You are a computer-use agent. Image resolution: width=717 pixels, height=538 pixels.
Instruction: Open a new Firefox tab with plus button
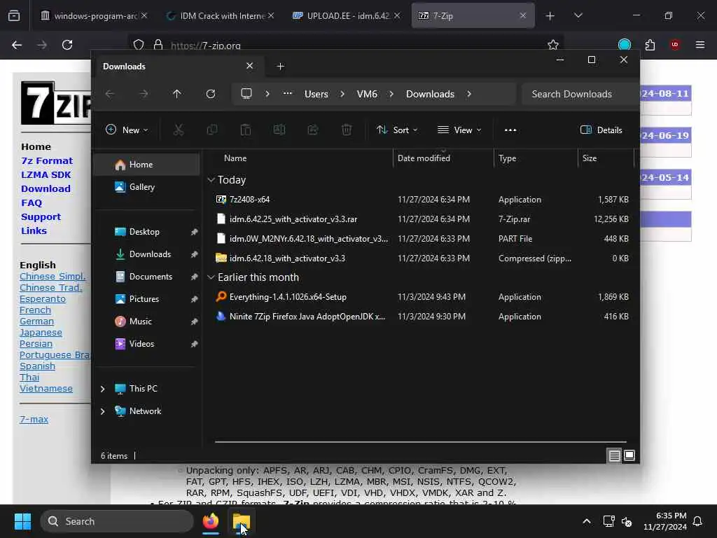click(550, 16)
